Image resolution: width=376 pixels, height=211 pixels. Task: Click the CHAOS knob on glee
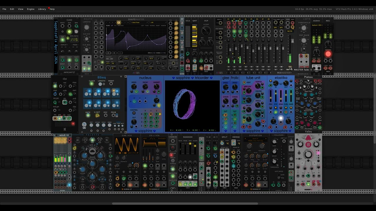coord(226,101)
